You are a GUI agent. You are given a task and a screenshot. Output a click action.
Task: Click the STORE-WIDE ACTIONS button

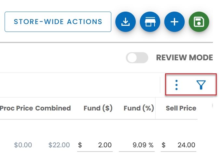pyautogui.click(x=58, y=22)
